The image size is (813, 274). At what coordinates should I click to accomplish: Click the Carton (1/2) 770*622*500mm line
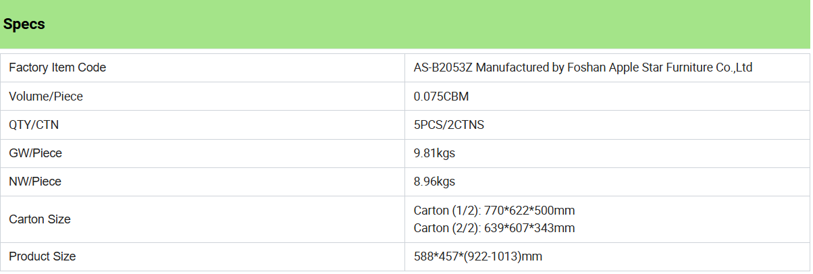tap(494, 211)
